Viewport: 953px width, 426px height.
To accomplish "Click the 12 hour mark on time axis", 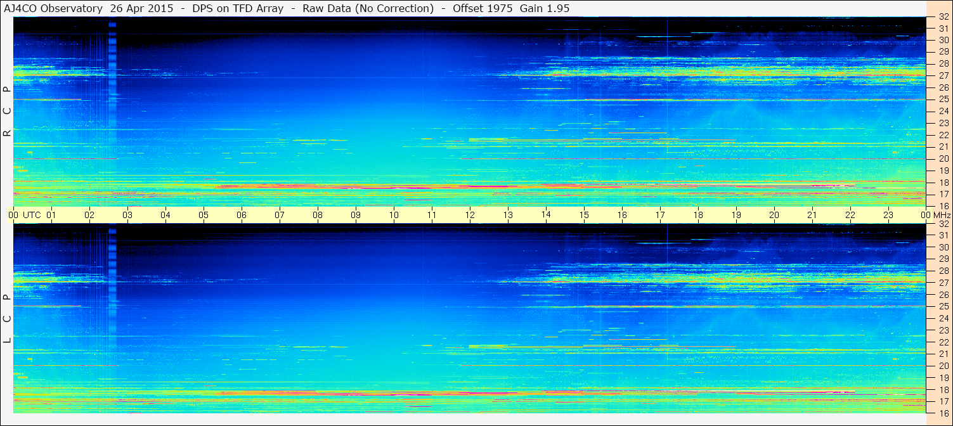I will (470, 215).
